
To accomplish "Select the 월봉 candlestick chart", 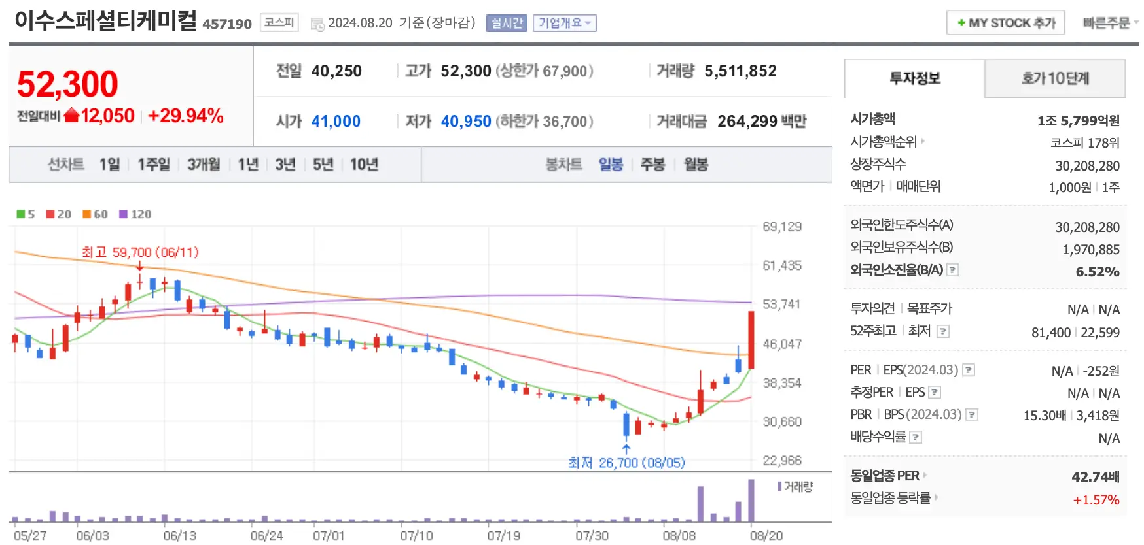I will pyautogui.click(x=696, y=165).
